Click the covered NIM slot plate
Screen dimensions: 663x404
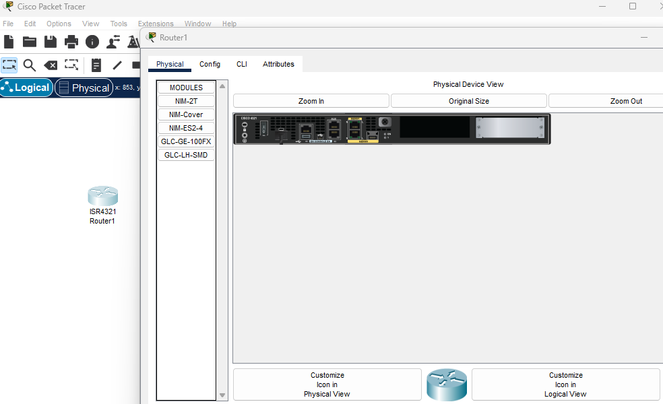tap(510, 128)
